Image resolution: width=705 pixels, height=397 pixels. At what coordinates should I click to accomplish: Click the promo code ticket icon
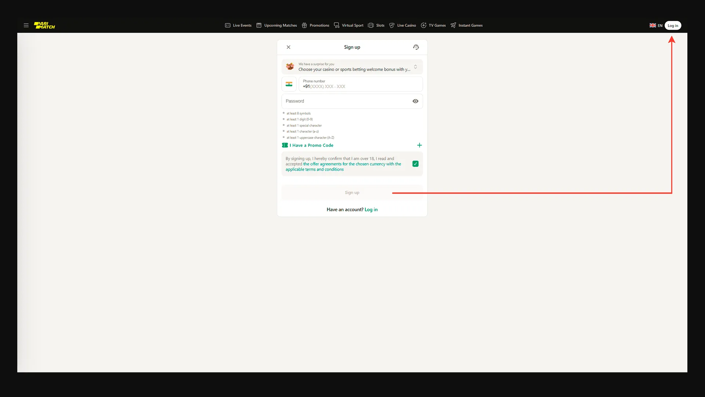[x=285, y=145]
